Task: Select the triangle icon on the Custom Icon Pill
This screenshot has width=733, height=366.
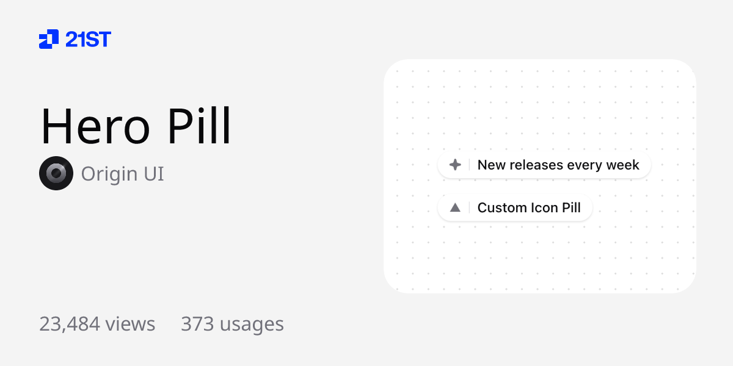Action: (x=455, y=207)
